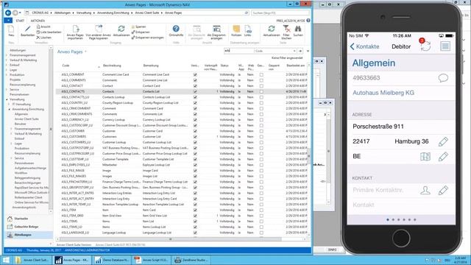Screen dimensions: 471x265
Task: Switch to the AKTIONEN ribbon tab
Action: 38,21
